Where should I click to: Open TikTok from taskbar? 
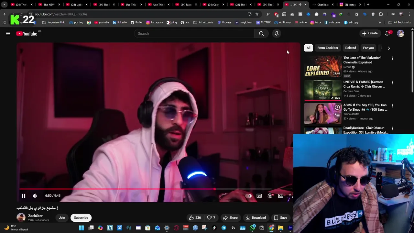click(x=214, y=228)
